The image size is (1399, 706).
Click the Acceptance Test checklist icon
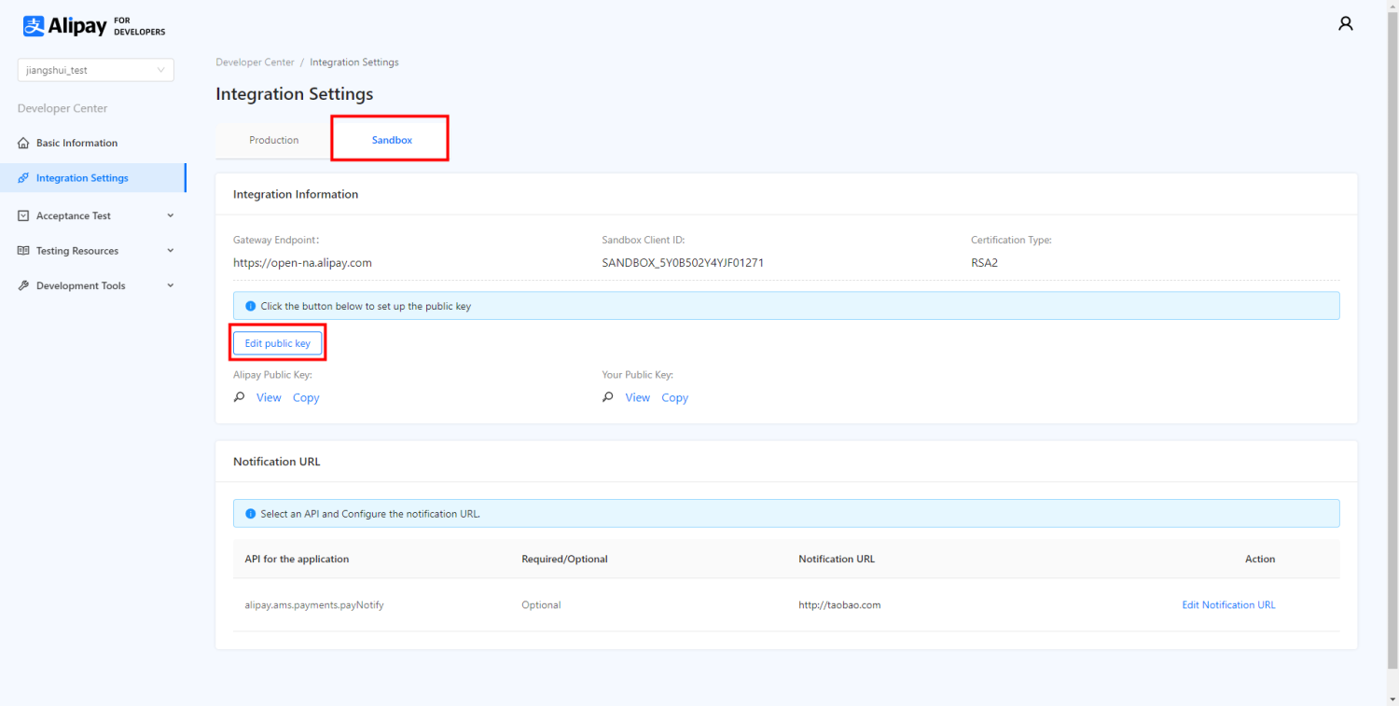coord(21,215)
